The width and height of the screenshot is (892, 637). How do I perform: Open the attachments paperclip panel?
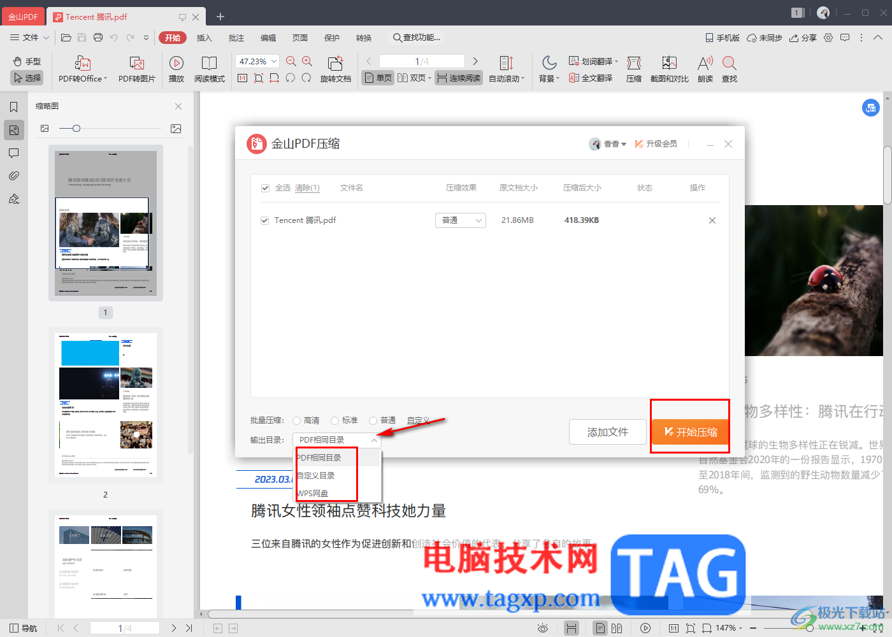coord(14,176)
